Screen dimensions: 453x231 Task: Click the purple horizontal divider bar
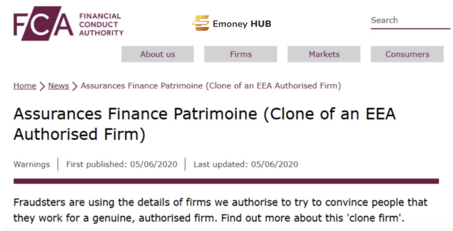(226, 181)
